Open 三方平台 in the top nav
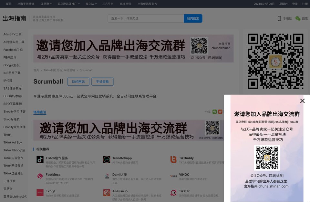The image size is (310, 202). click(108, 4)
